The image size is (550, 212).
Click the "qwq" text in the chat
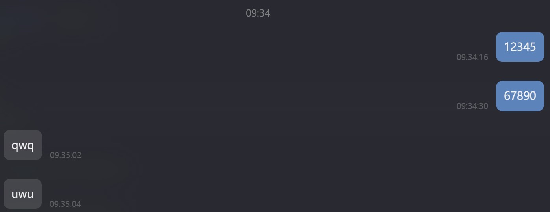click(23, 146)
